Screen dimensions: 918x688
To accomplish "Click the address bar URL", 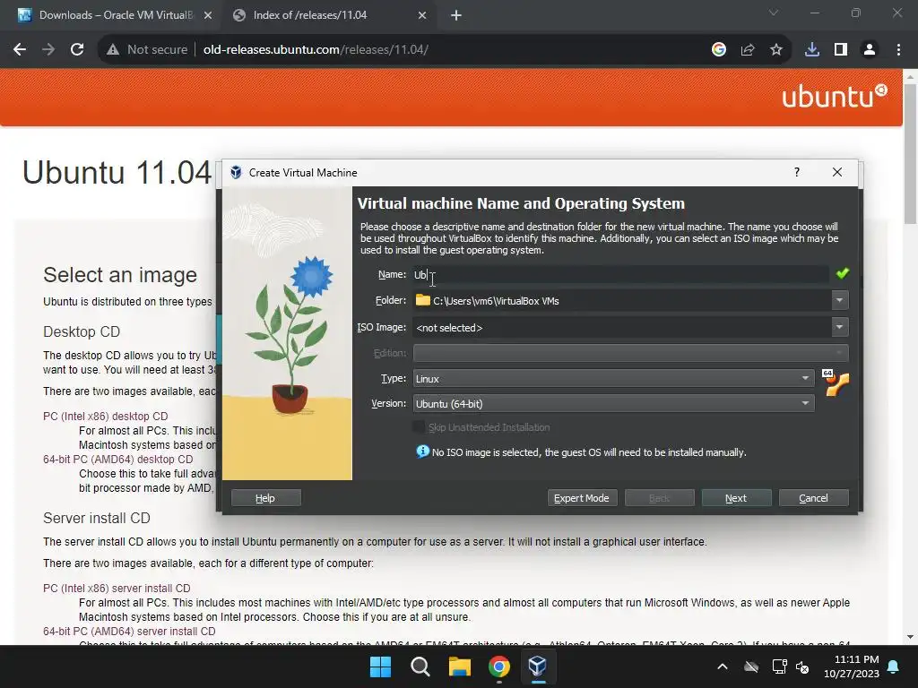I will [x=316, y=50].
